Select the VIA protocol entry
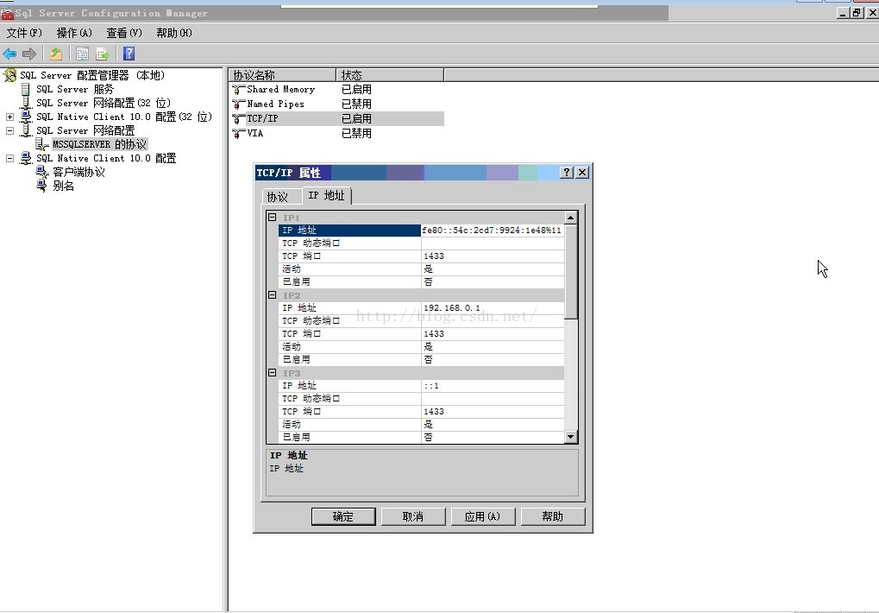The image size is (879, 613). (x=254, y=134)
